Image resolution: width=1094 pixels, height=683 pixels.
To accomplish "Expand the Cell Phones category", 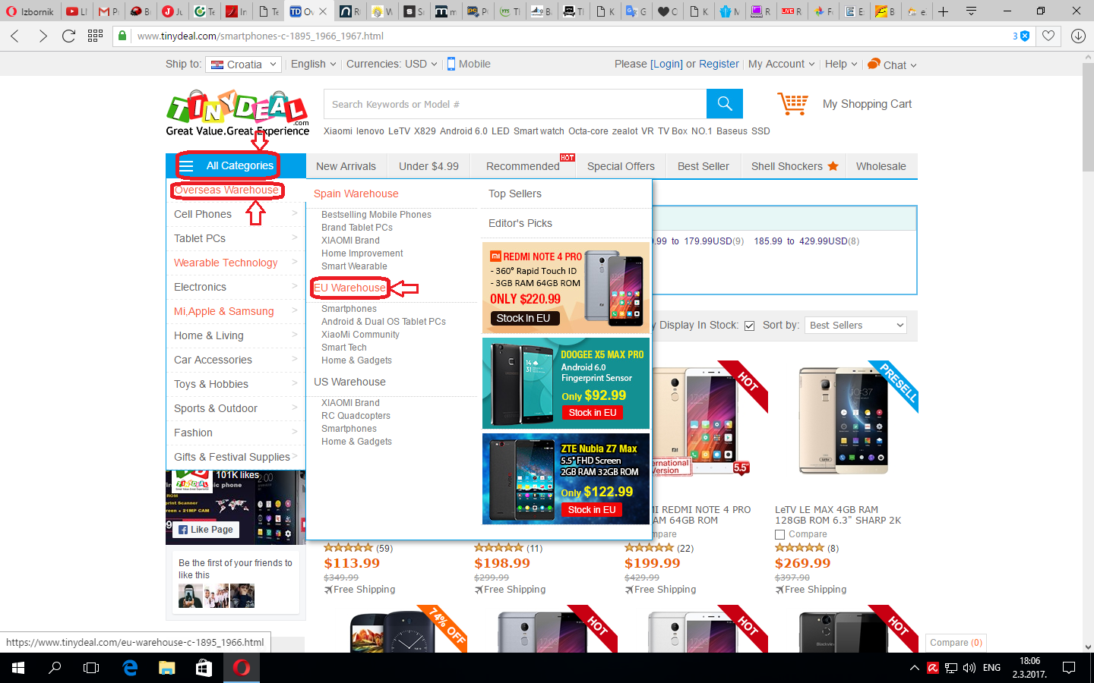I will pos(236,214).
